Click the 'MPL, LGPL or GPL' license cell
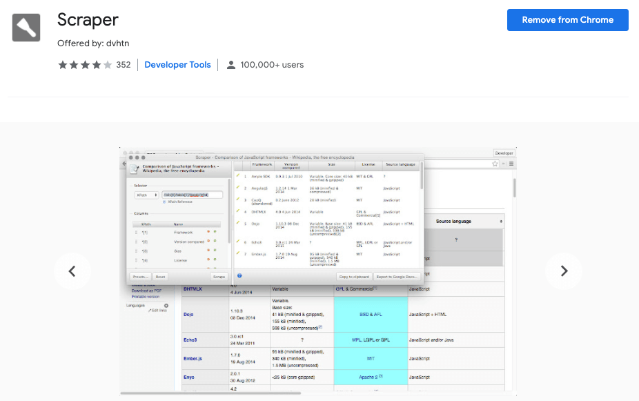This screenshot has width=639, height=401. click(371, 340)
